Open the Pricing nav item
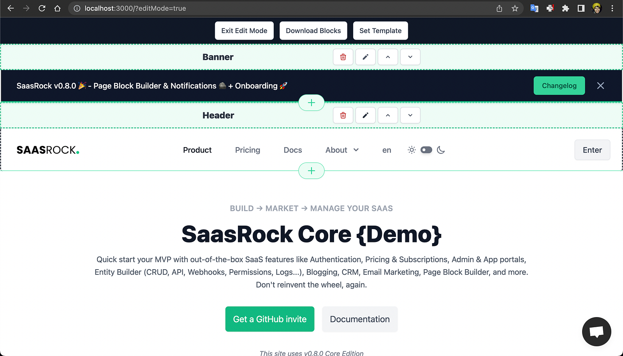This screenshot has width=623, height=356. [248, 150]
